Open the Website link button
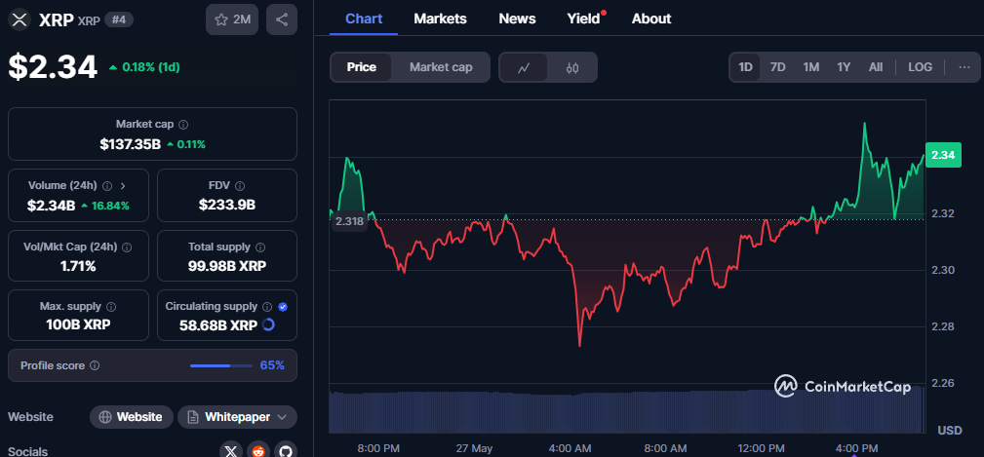The height and width of the screenshot is (457, 984). [131, 417]
